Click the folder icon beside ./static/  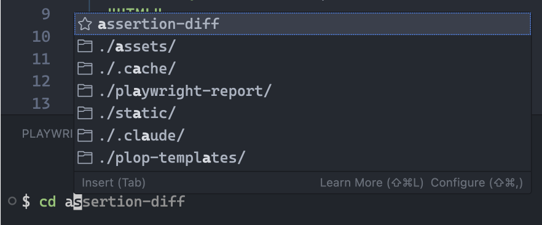(85, 113)
